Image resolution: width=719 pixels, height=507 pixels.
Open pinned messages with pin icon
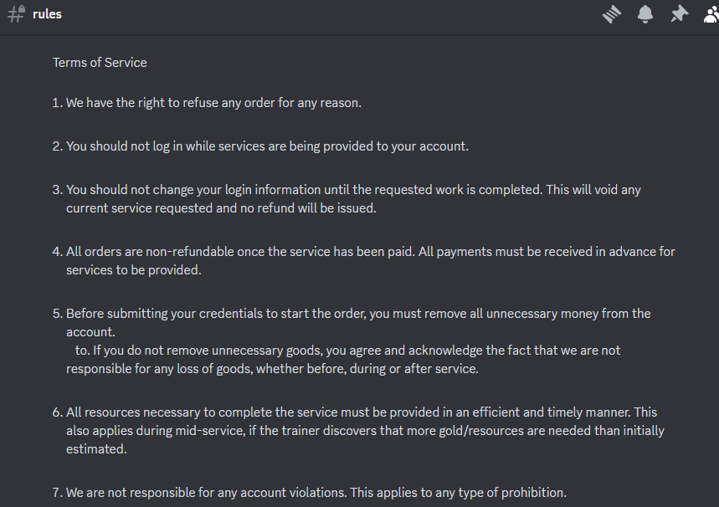(679, 14)
